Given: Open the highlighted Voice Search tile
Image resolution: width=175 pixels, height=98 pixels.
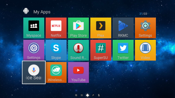Looking at the screenshot, I should point(34,72).
